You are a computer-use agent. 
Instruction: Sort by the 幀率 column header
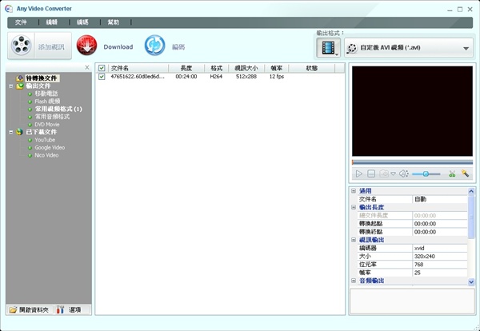(x=277, y=68)
